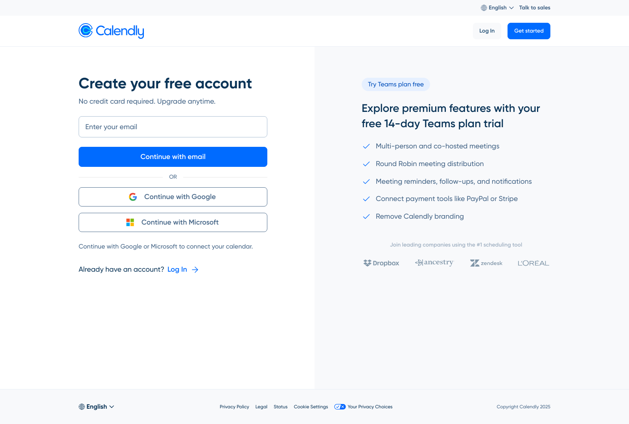Click the Log In header button
The height and width of the screenshot is (424, 629).
[487, 31]
